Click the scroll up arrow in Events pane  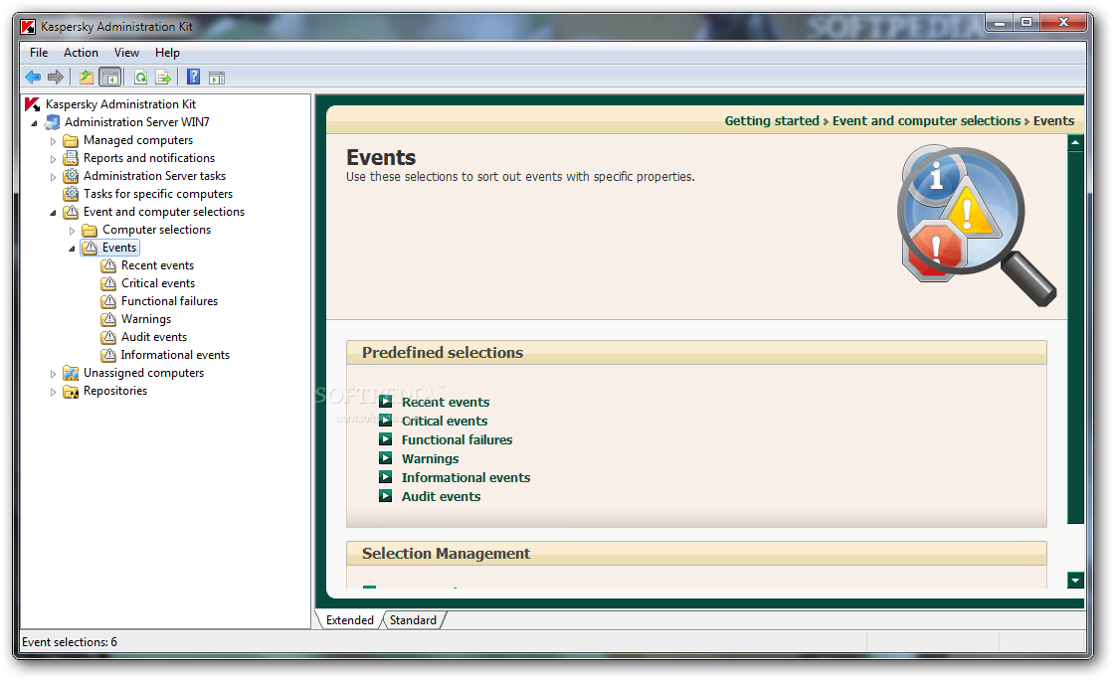(1075, 143)
